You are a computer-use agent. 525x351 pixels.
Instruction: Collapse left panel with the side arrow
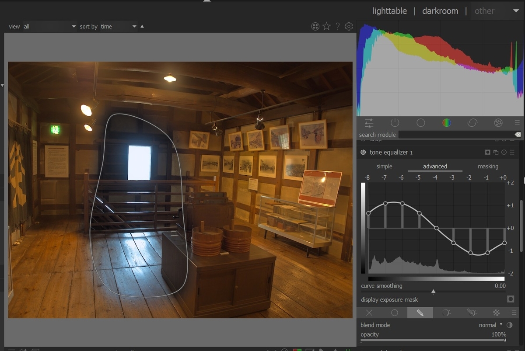click(x=2, y=85)
